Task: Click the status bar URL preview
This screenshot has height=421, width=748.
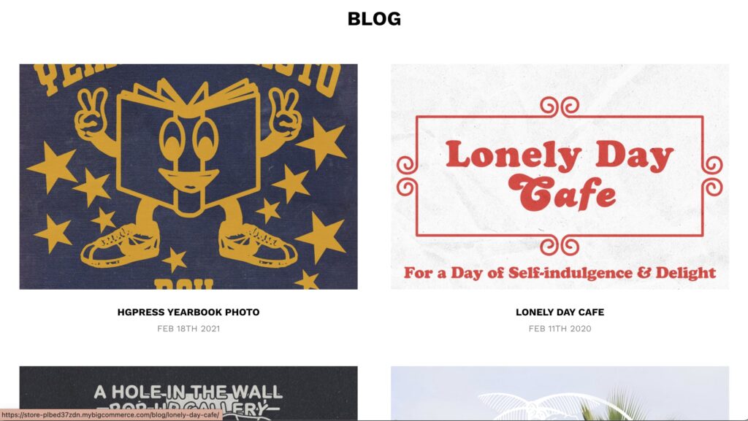Action: coord(111,415)
